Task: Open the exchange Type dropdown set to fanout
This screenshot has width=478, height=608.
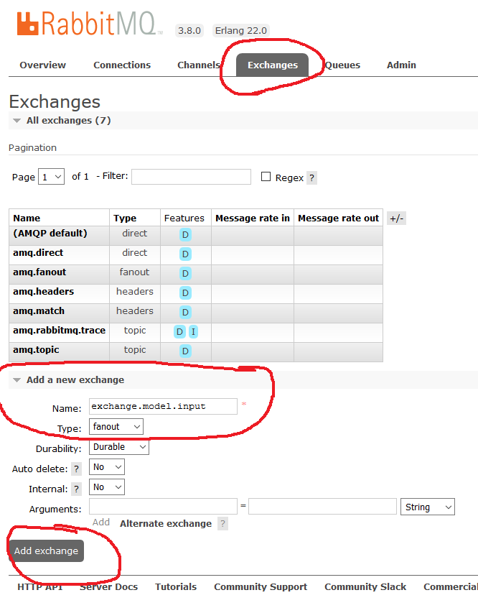Action: click(116, 426)
